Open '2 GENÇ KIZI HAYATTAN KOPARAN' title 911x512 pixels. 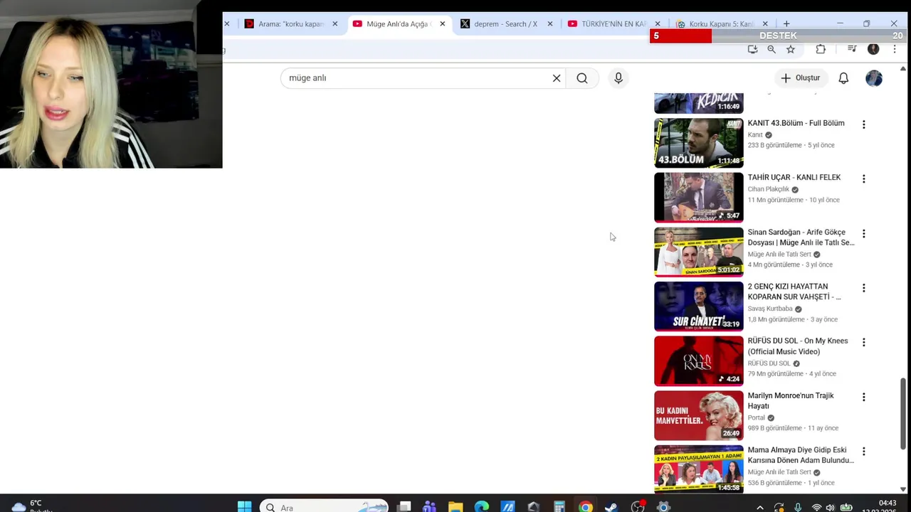[794, 292]
